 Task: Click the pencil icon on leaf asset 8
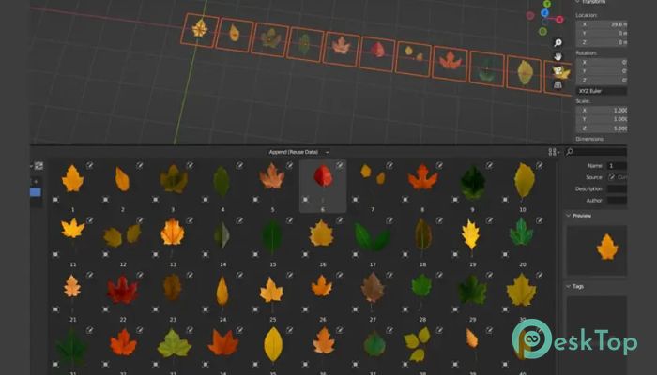point(439,165)
